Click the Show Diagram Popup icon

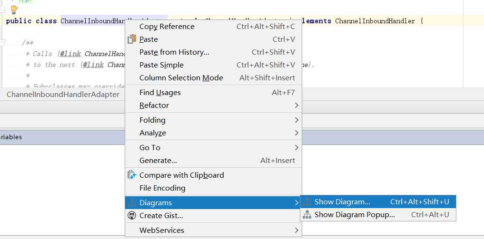click(307, 215)
